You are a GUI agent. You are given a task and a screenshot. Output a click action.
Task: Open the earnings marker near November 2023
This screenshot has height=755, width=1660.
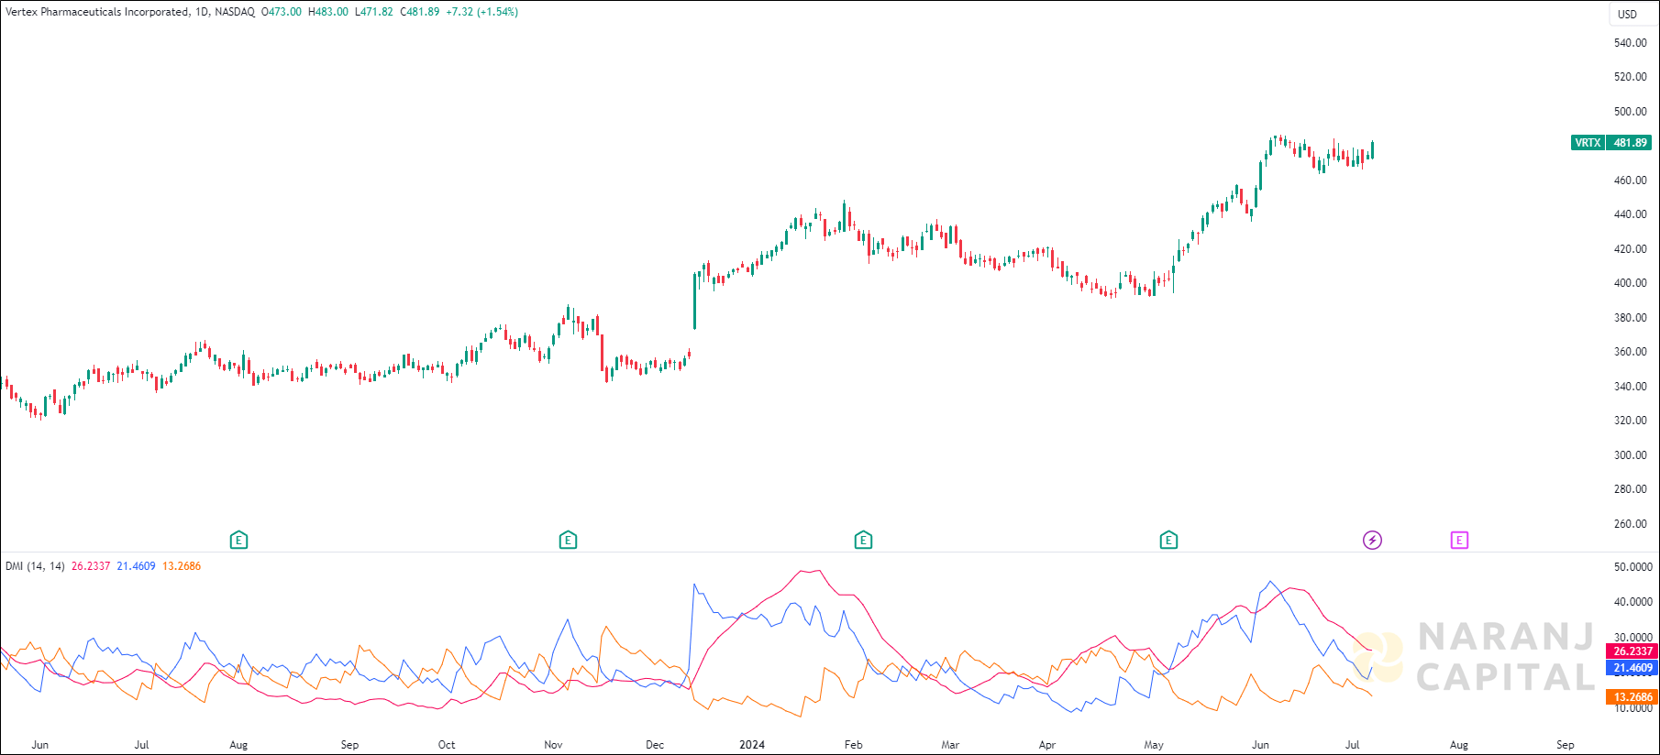pyautogui.click(x=568, y=541)
